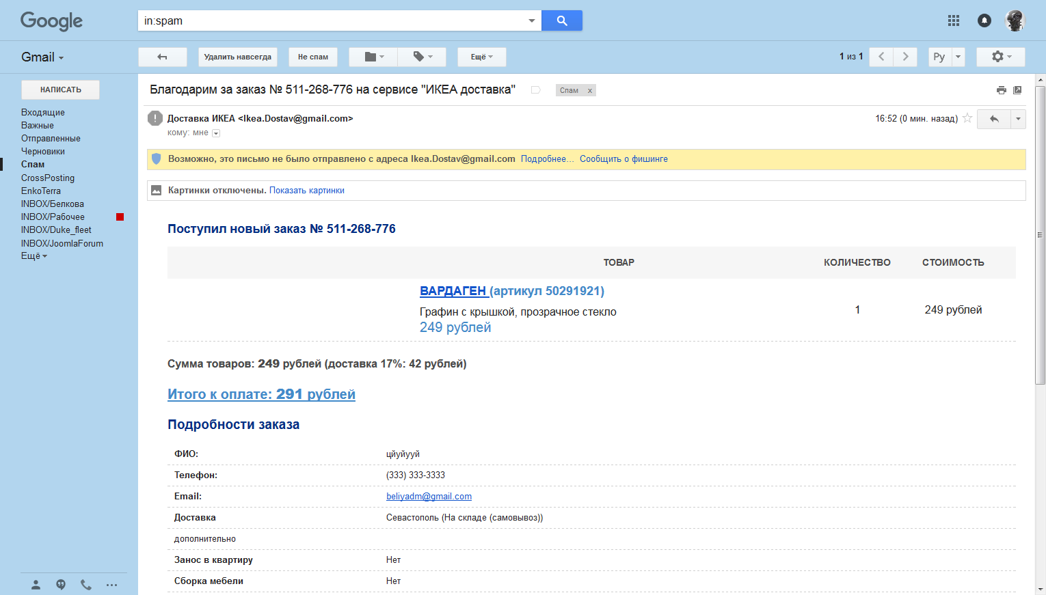This screenshot has width=1046, height=595.
Task: Click the vertical scrollbar thumb
Action: (1041, 235)
